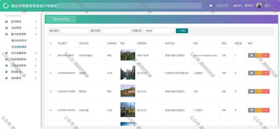Click the home icon beside 后台主页
The height and width of the screenshot is (129, 280).
click(x=211, y=6)
